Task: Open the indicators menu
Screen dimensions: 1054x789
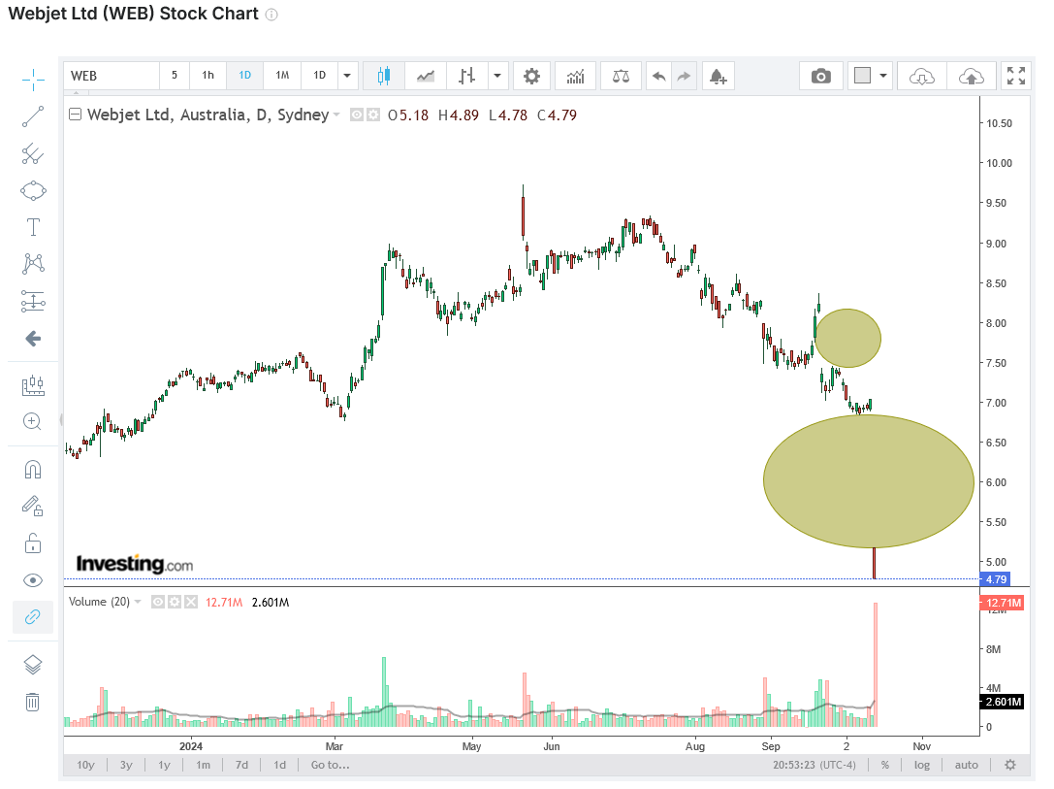Action: [x=575, y=76]
